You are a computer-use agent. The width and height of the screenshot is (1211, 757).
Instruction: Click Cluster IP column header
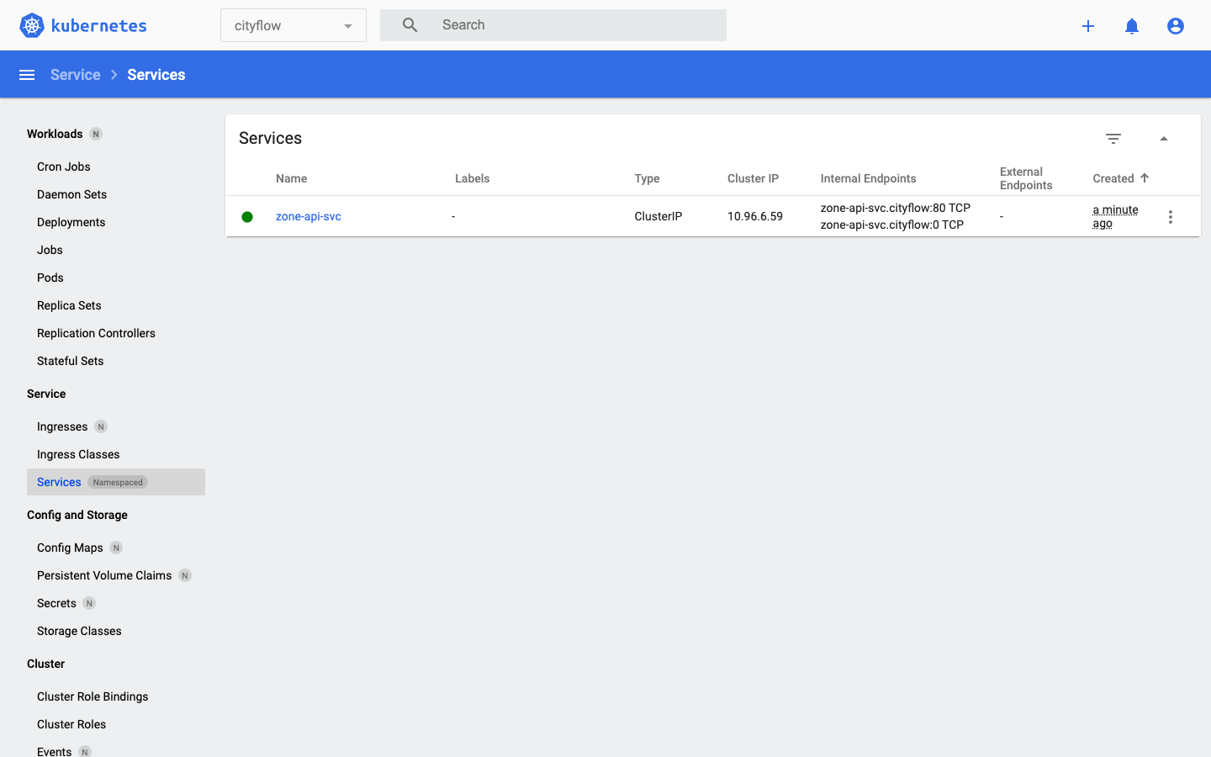pyautogui.click(x=753, y=178)
